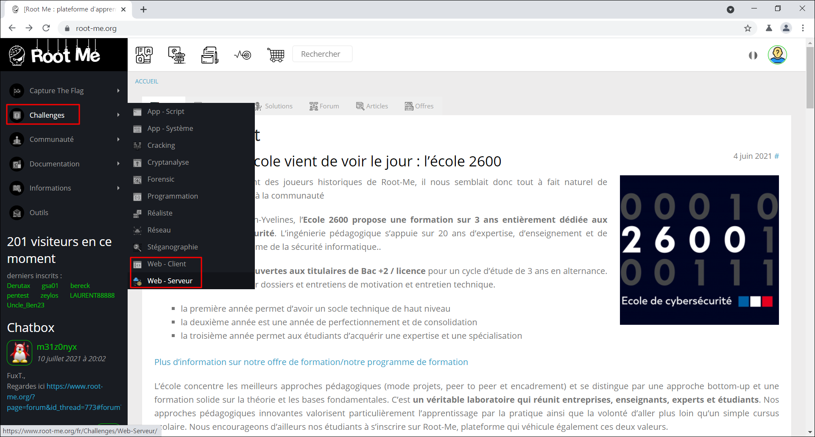Viewport: 815px width, 437px height.
Task: Click the Web - Client category icon
Action: click(137, 264)
